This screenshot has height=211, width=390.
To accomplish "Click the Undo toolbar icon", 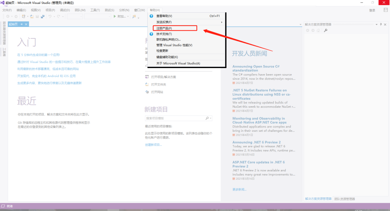I will 50,16.
